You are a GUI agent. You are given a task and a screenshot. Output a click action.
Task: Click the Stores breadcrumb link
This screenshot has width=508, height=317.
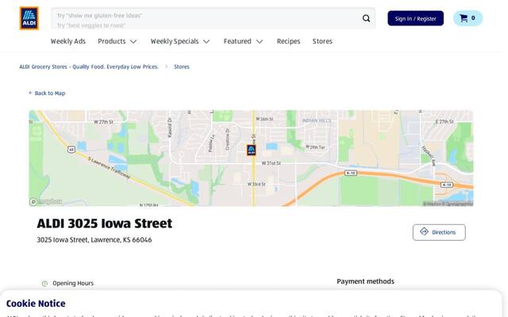point(182,67)
